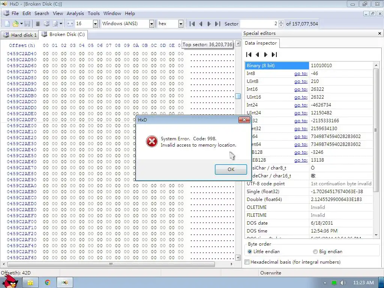Viewport: 384px width, 288px height.
Task: Click the disabled Save floppy icon
Action: point(27,24)
